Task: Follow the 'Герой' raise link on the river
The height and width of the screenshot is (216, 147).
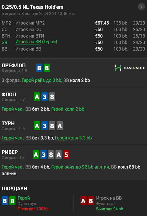Action: tap(57, 167)
